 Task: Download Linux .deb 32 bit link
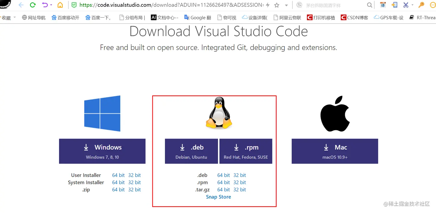240,175
